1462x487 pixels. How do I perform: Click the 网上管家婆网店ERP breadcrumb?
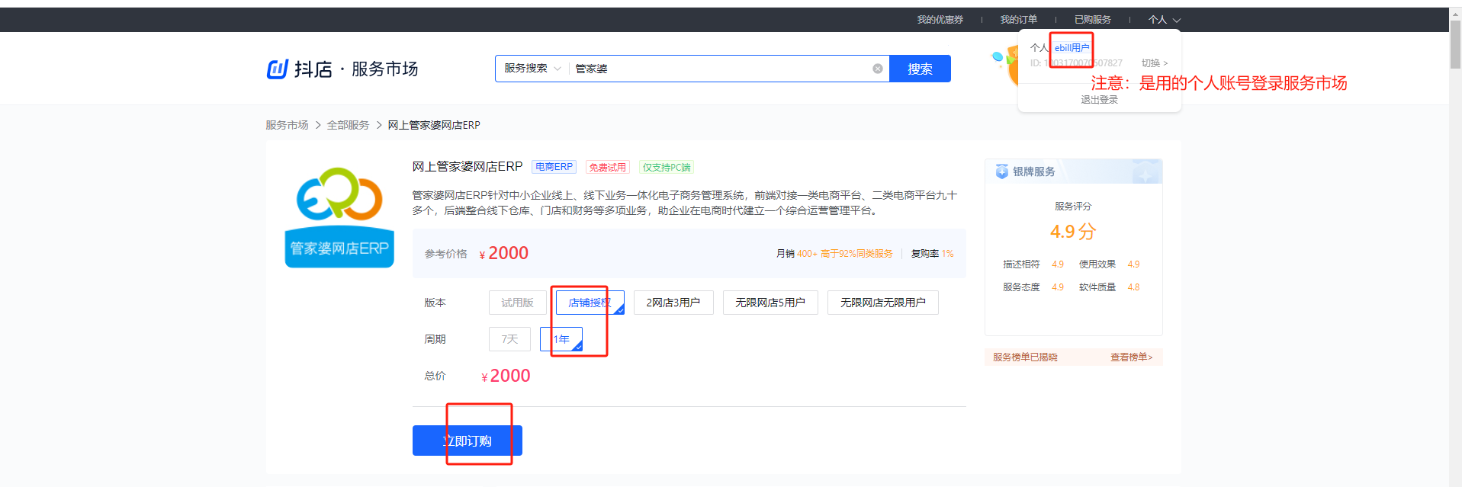pos(434,125)
